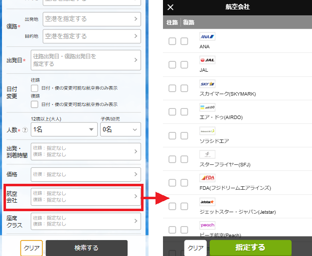The width and height of the screenshot is (312, 256).
Task: Click the Peach airline logo
Action: click(207, 225)
